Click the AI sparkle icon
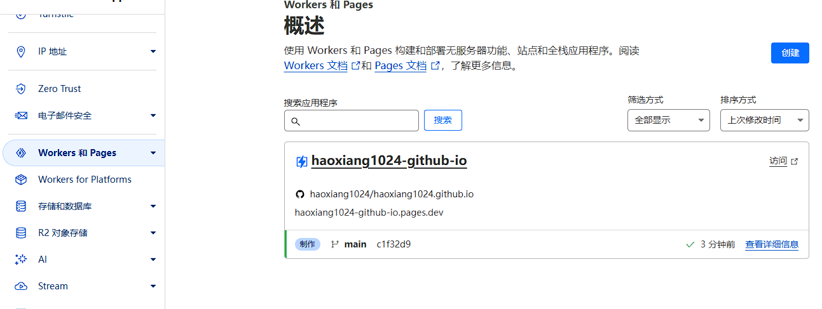 [x=21, y=260]
